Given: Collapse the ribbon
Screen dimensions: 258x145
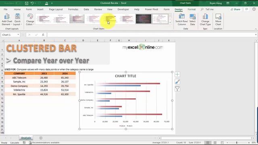Looking at the screenshot, I should 256,29.
